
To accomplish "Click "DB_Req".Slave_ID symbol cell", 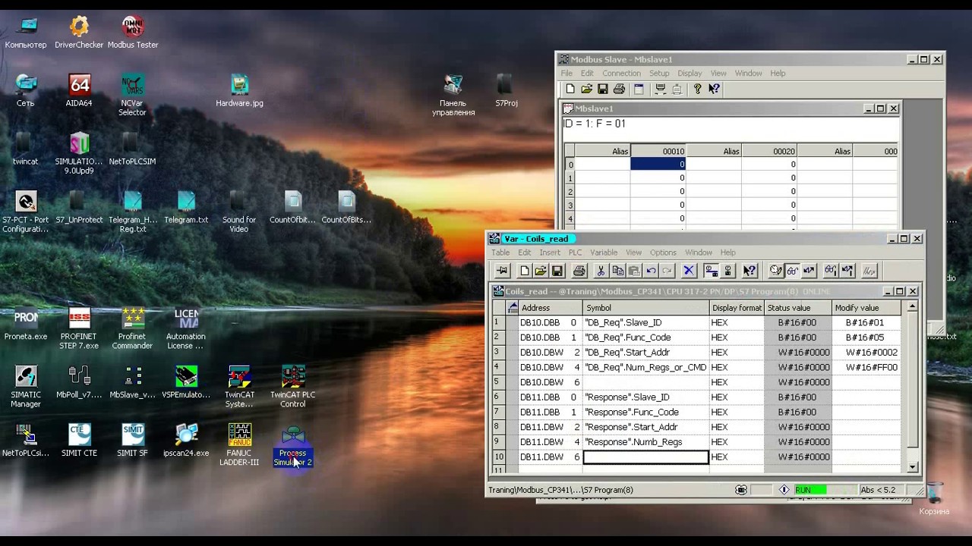I will (645, 322).
